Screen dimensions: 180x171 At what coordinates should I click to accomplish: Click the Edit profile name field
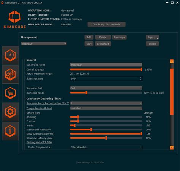[106, 65]
